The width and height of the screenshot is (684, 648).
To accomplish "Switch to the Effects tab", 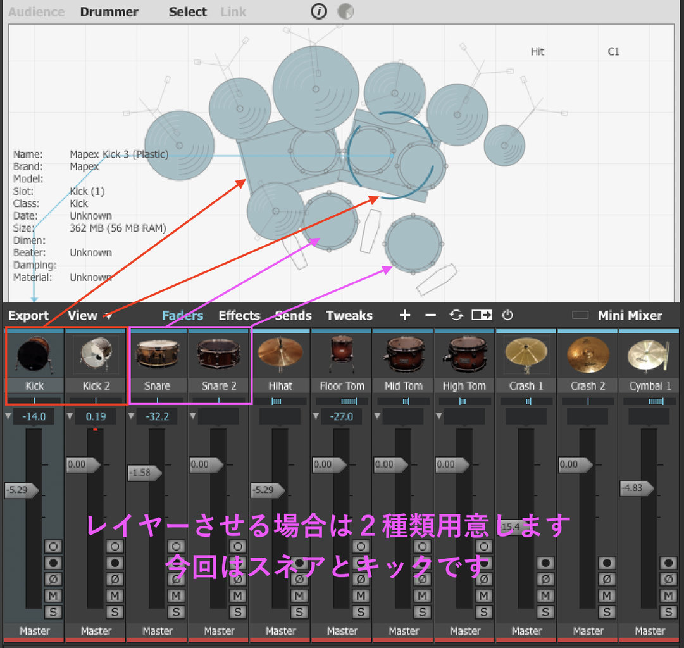I will click(x=239, y=315).
